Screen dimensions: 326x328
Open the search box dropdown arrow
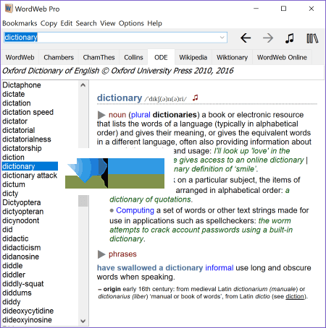[222, 38]
